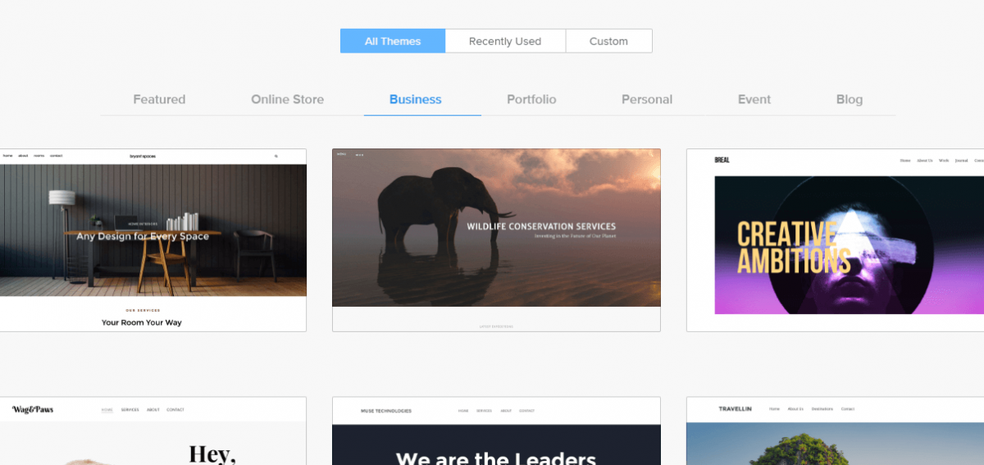Click the search icon in bryant spaces preview
The height and width of the screenshot is (465, 984).
click(x=276, y=156)
